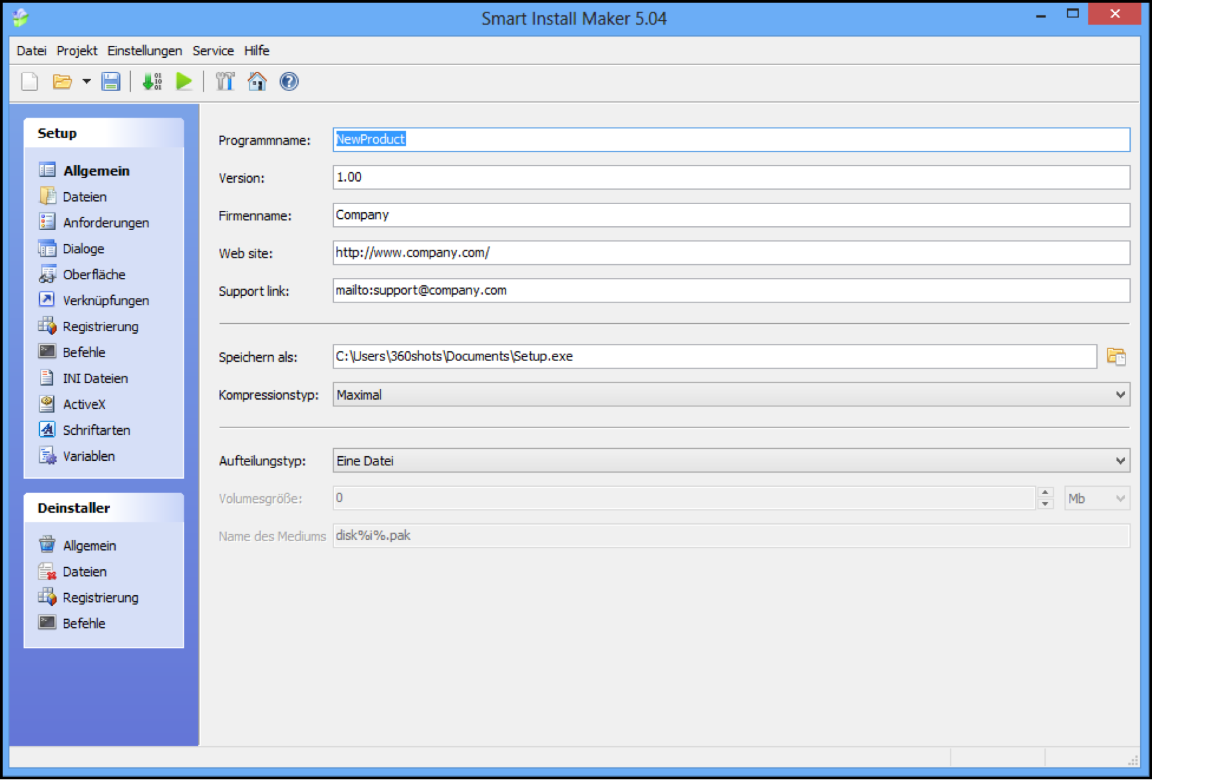The height and width of the screenshot is (782, 1208).
Task: Expand the Kompressionstyp dropdown
Action: point(1120,395)
